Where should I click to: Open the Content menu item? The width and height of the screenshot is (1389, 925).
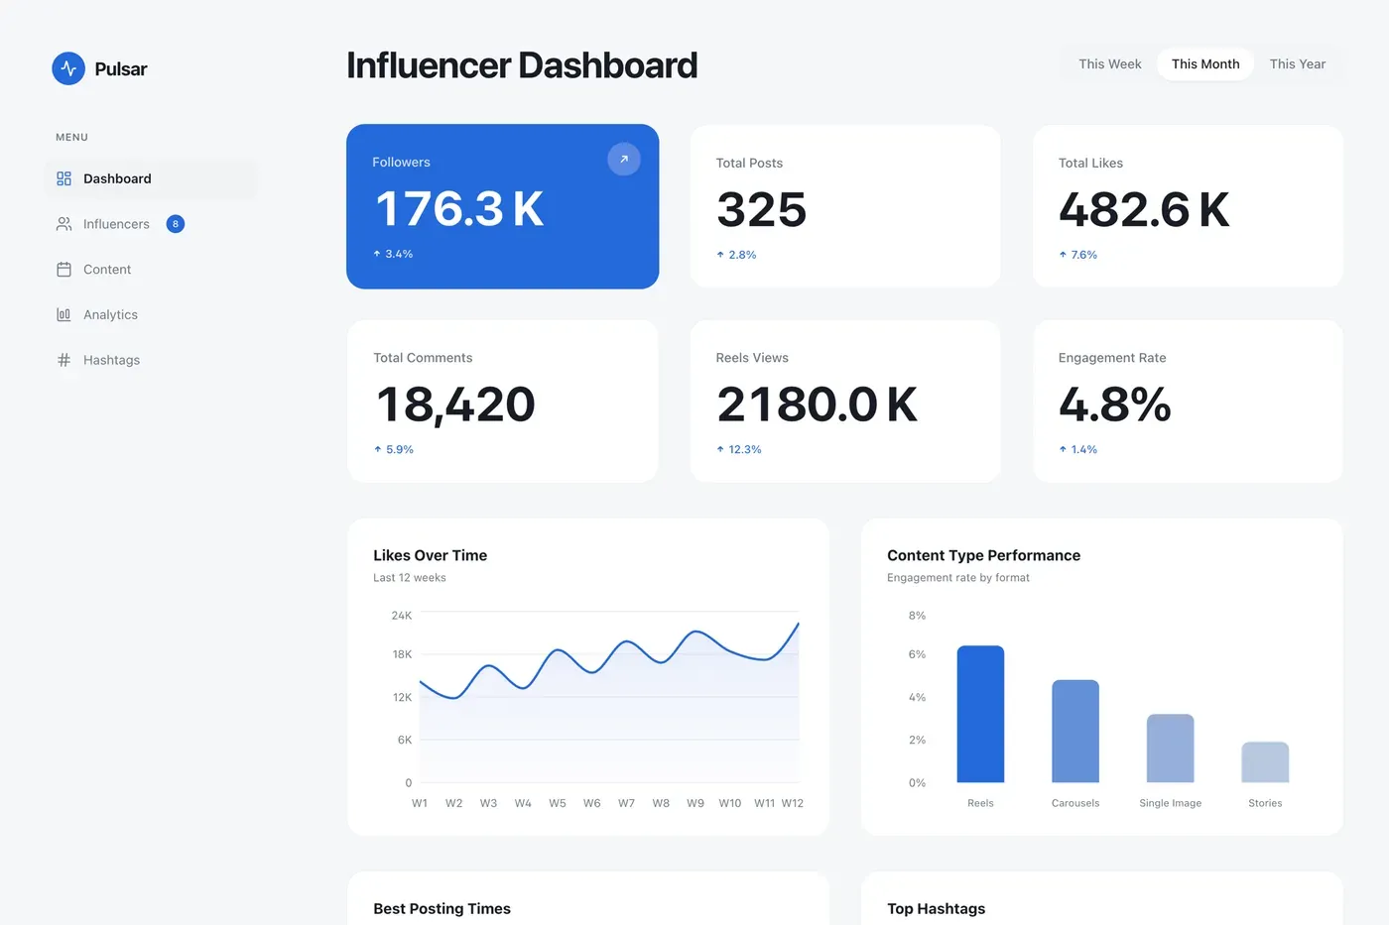coord(151,270)
